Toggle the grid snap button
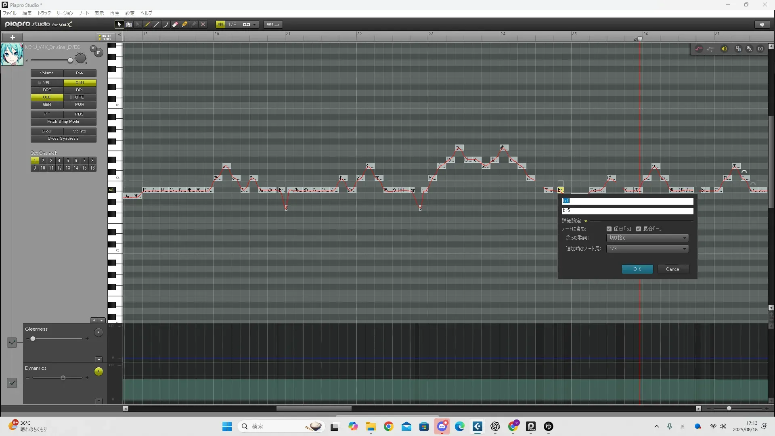The width and height of the screenshot is (775, 436). [x=220, y=25]
